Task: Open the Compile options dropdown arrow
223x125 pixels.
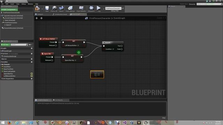Action: click(x=42, y=9)
